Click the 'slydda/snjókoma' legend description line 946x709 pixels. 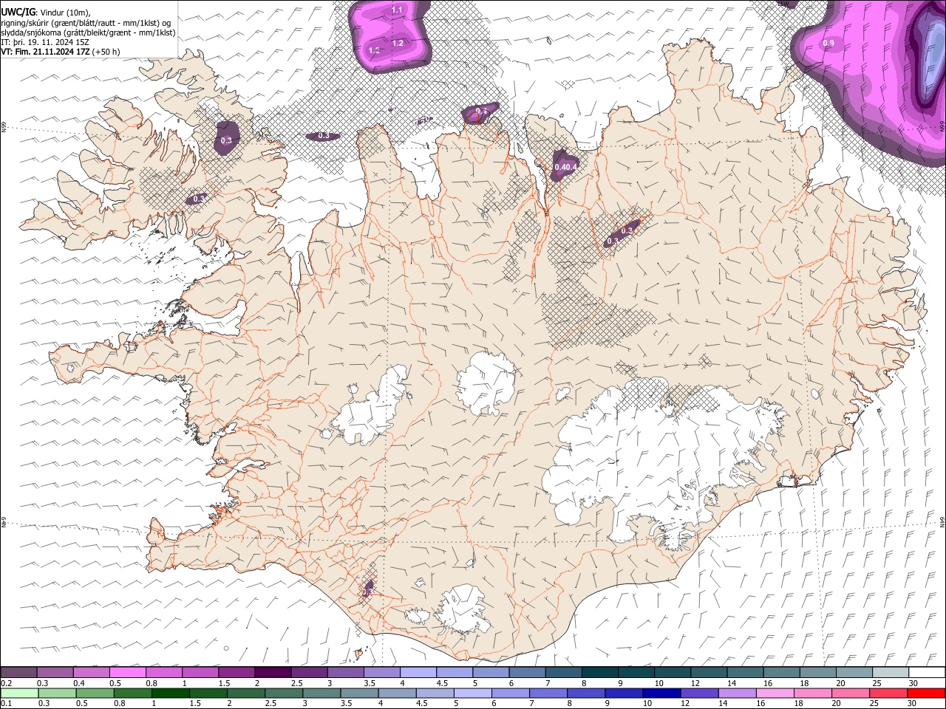(88, 32)
